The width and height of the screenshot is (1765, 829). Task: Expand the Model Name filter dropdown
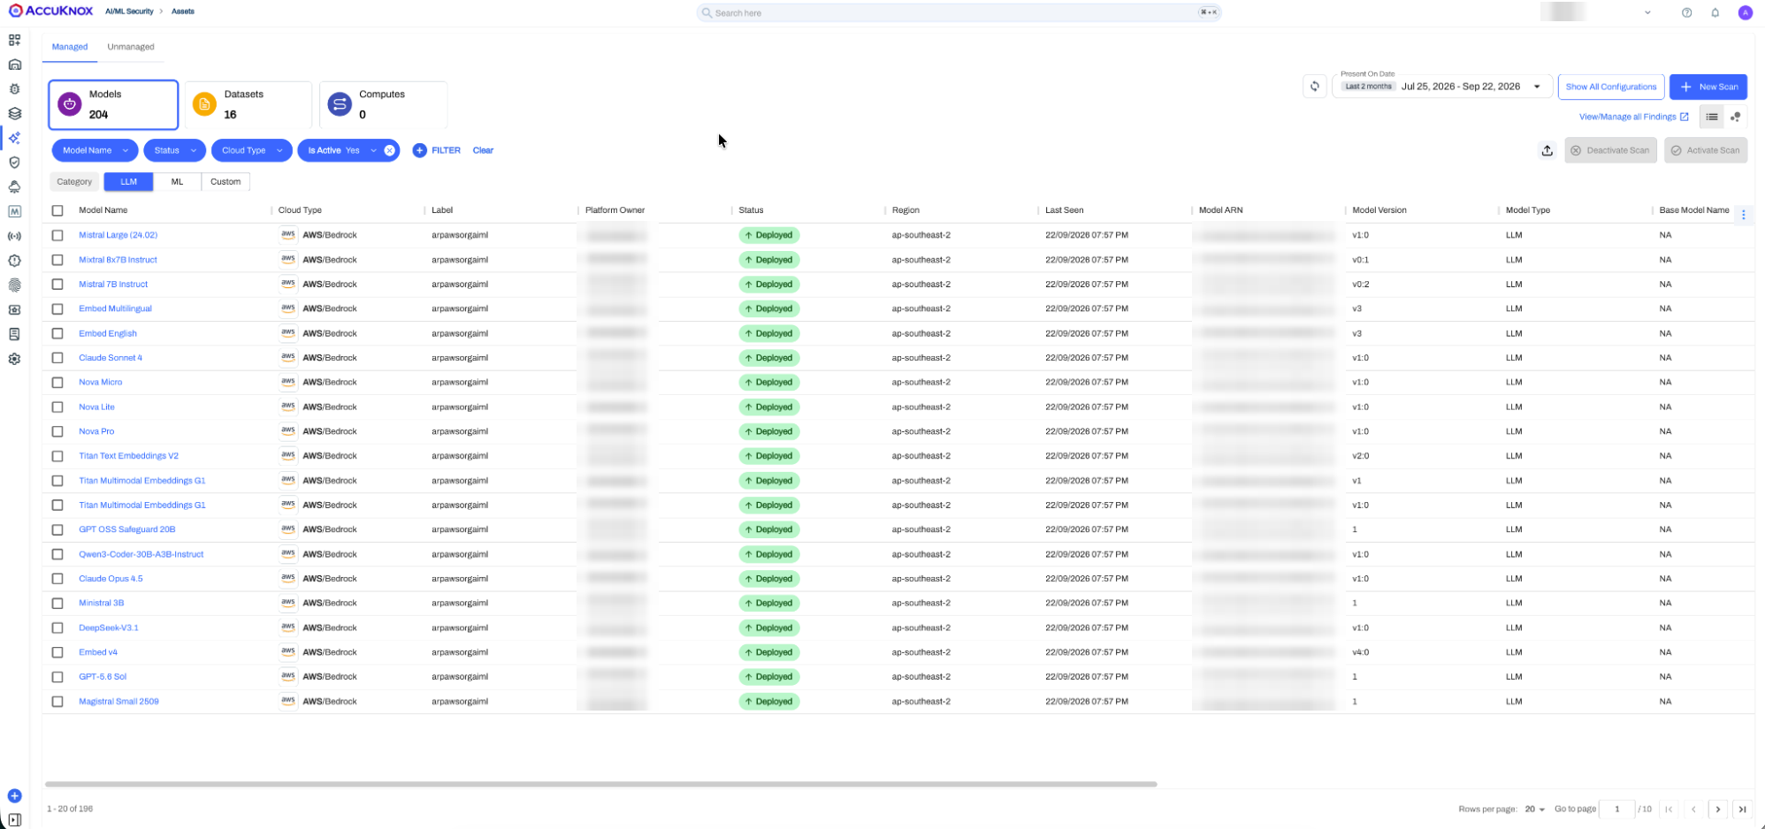coord(95,150)
